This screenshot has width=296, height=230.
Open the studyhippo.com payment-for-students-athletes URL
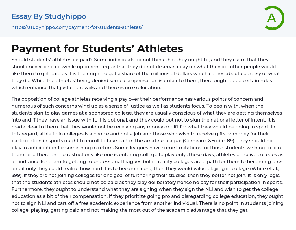click(x=77, y=27)
